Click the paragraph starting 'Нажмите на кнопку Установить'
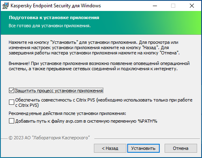Image resolution: width=202 pixels, height=158 pixels. tap(94, 48)
